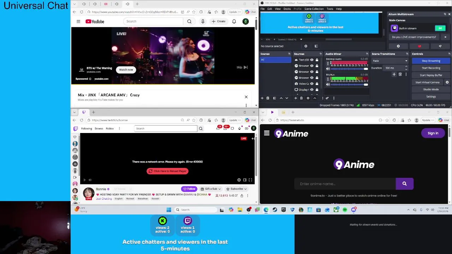Open the Twitch home logo
The image size is (452, 254).
(x=75, y=128)
